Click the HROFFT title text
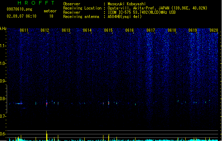This screenshot has width=222, height=141. click(x=36, y=3)
